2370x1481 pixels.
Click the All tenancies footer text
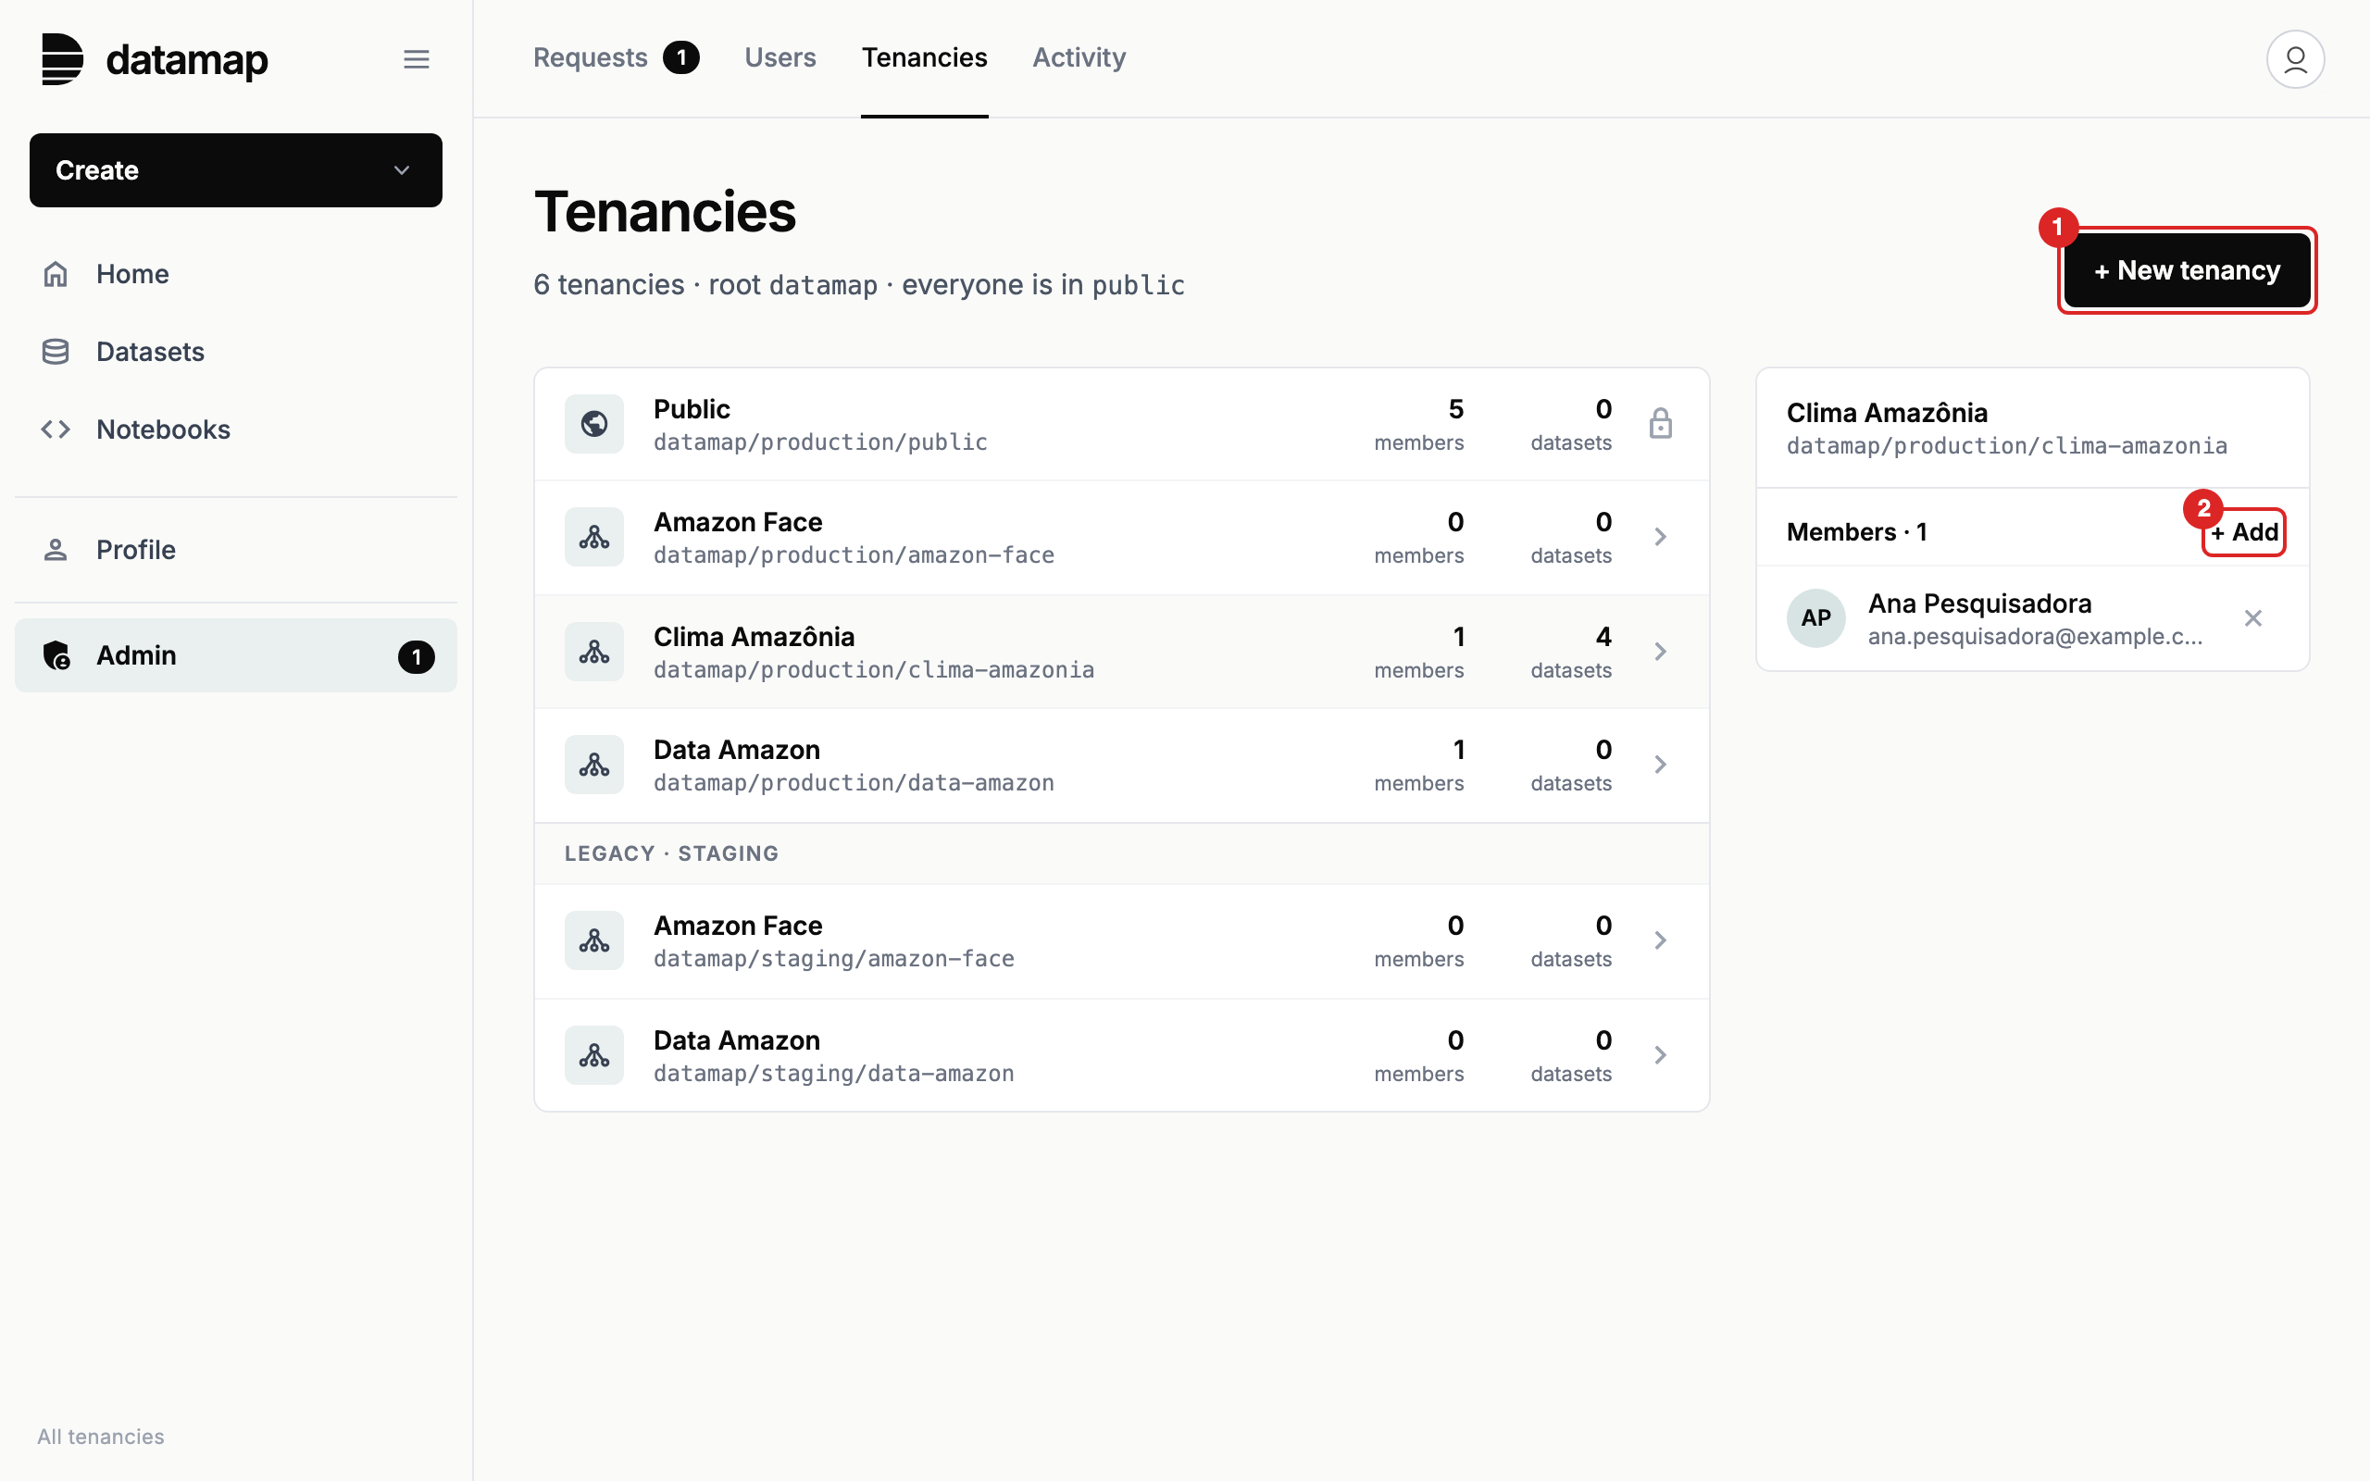(101, 1436)
